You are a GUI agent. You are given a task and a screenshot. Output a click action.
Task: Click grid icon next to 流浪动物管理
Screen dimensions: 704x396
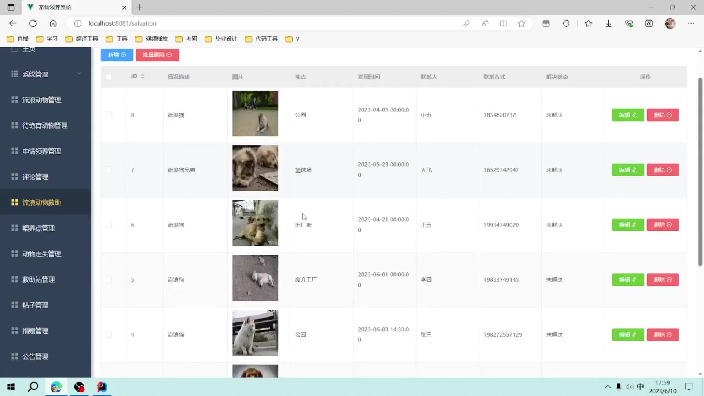pos(15,100)
